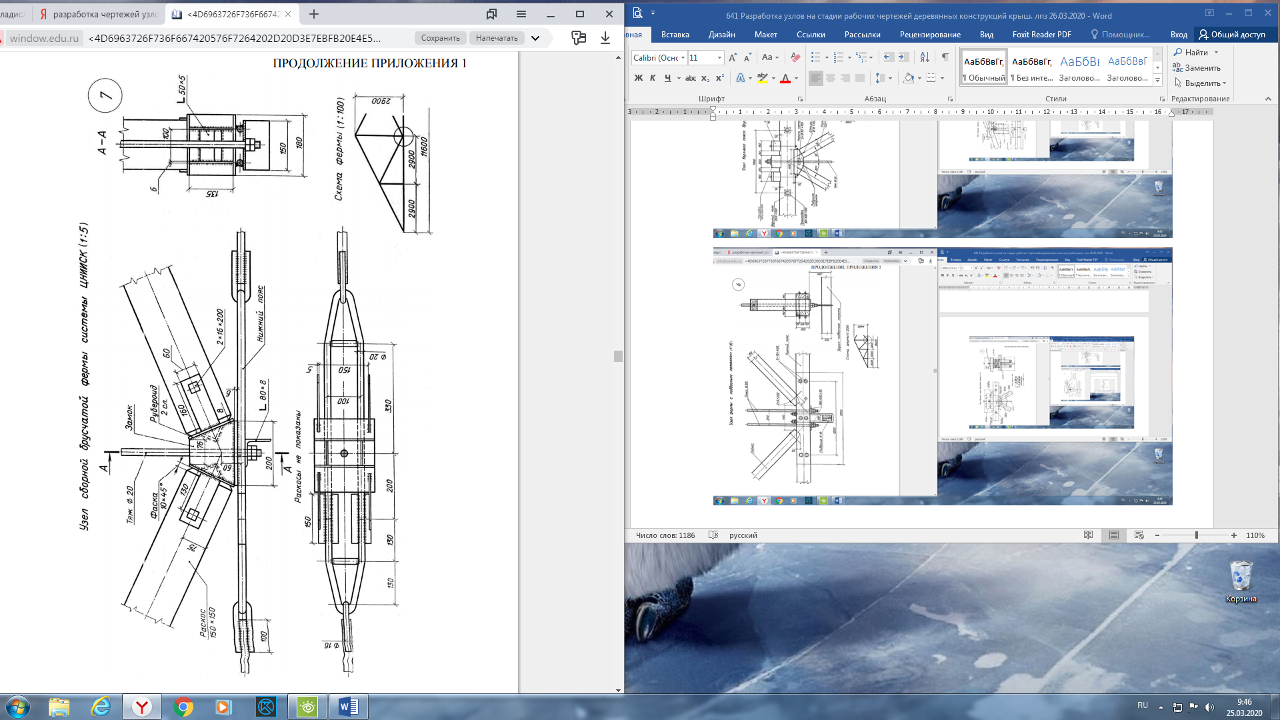Open the browser hamburger menu
The image size is (1280, 720).
click(521, 14)
